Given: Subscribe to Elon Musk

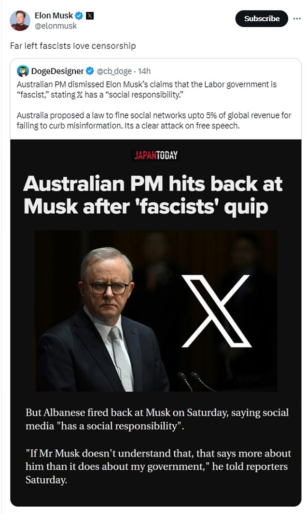Looking at the screenshot, I should click(262, 19).
